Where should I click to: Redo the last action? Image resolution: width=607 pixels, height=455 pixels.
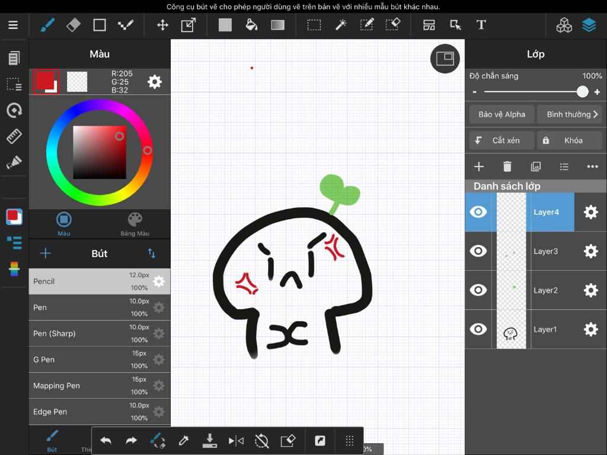pos(132,441)
